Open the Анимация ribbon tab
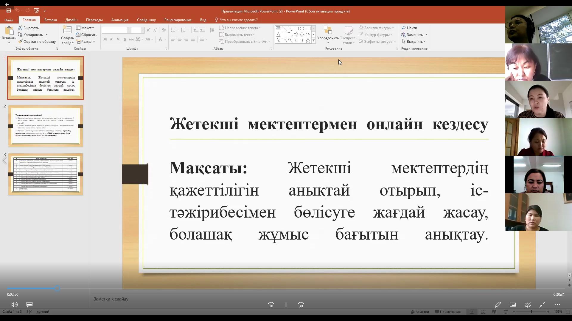This screenshot has width=572, height=321. pyautogui.click(x=120, y=20)
